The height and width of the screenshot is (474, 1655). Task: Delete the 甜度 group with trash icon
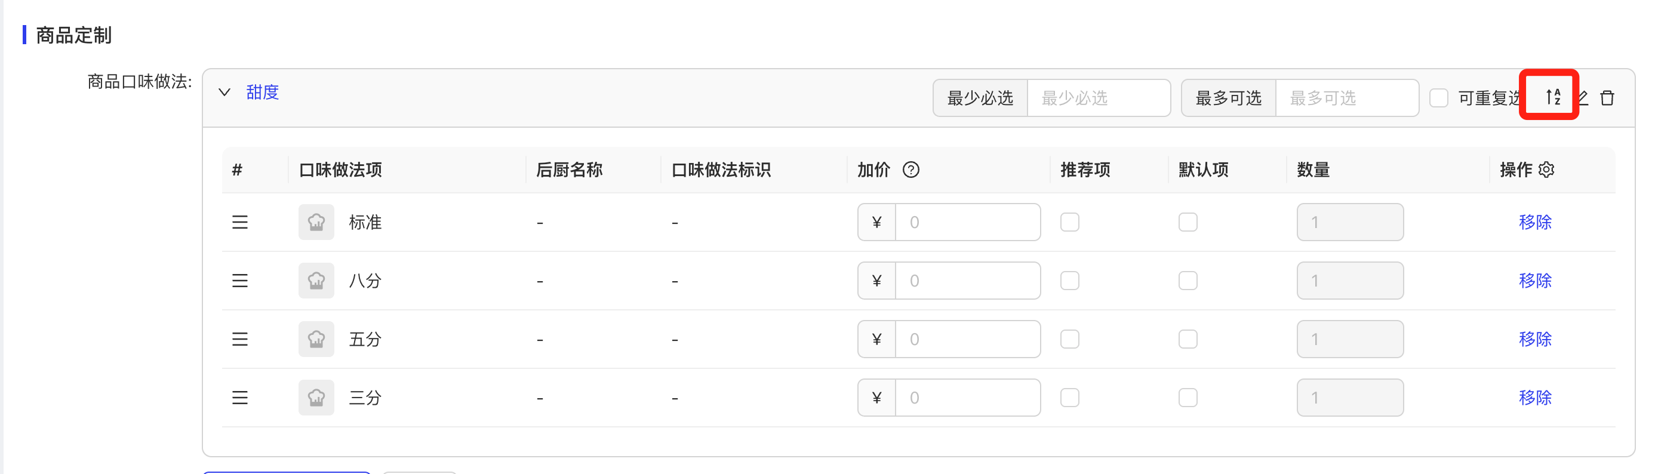(1607, 98)
